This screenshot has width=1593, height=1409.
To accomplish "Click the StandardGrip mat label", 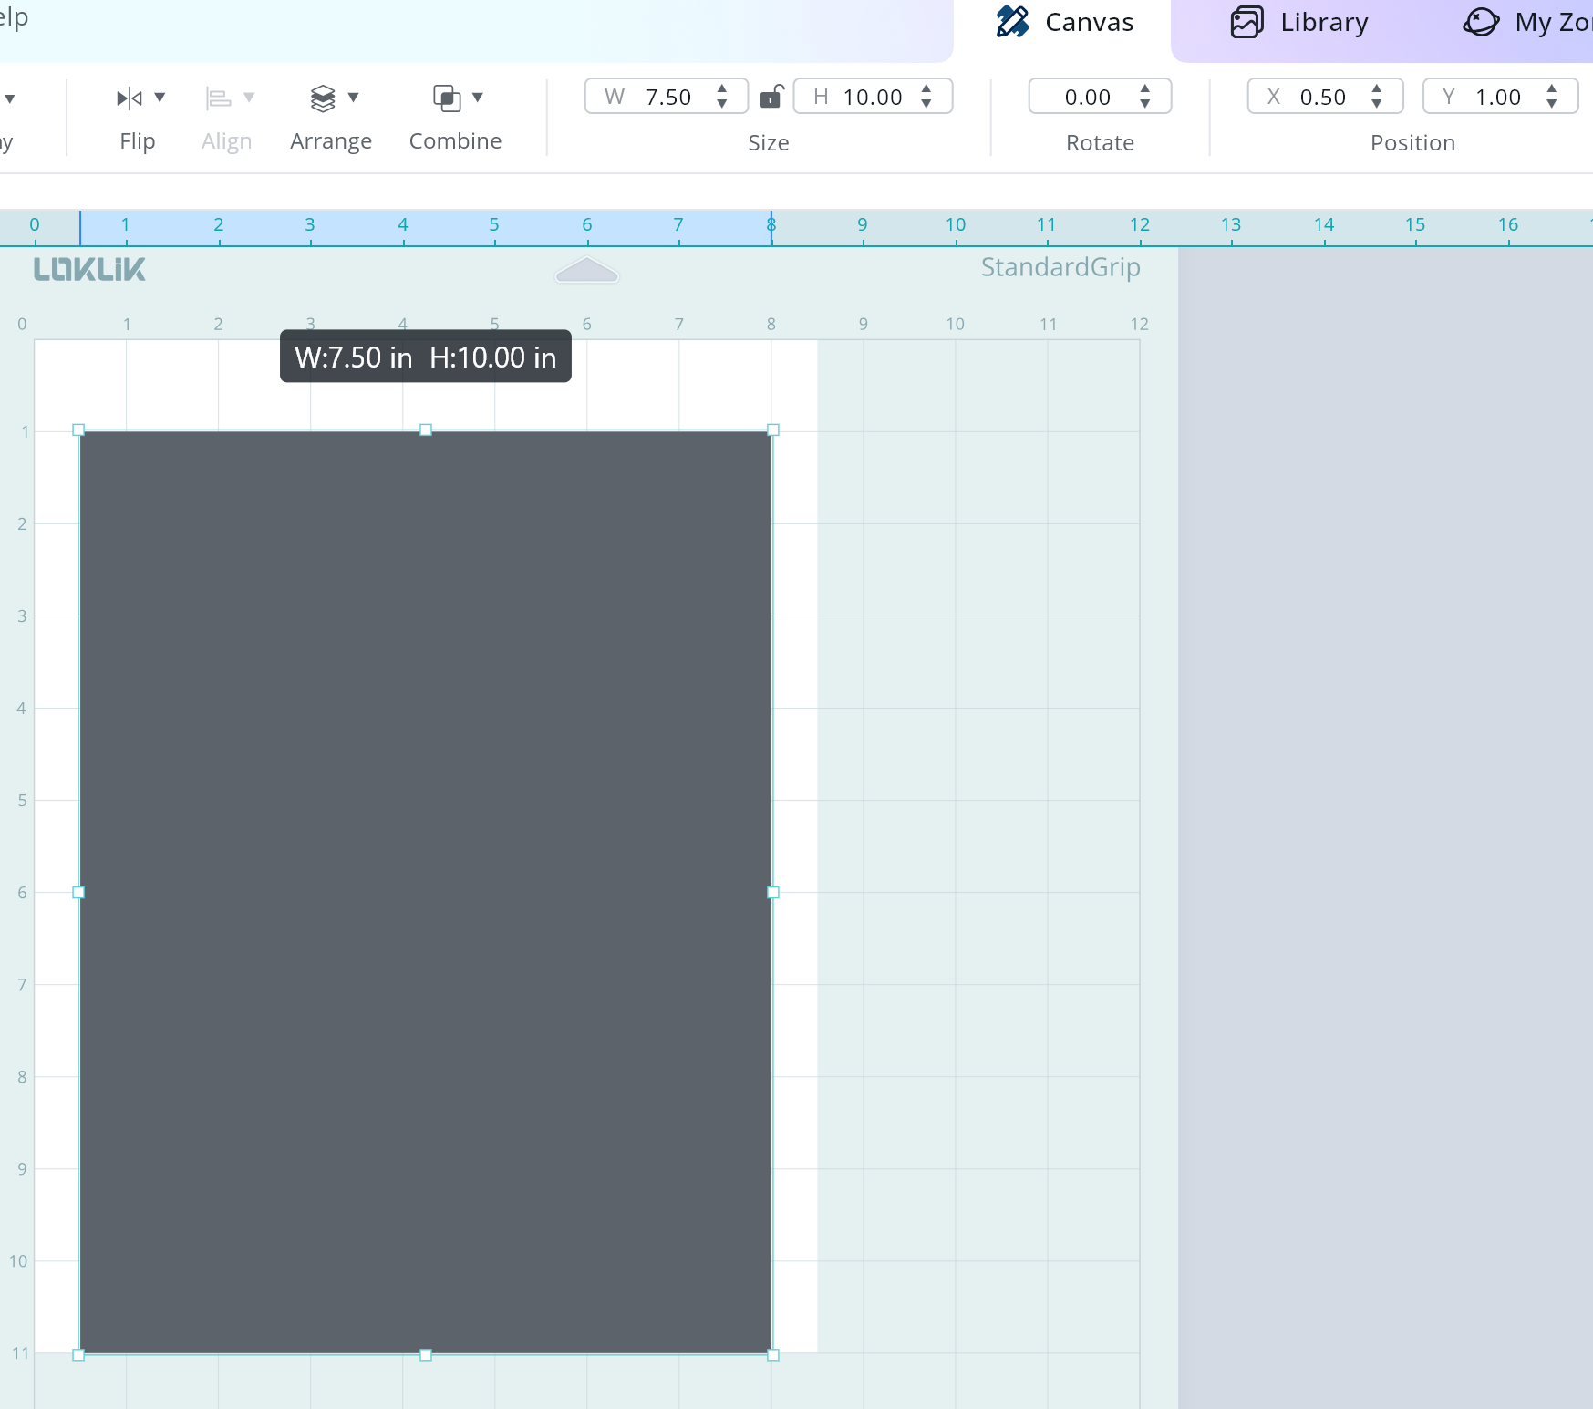I will (1060, 267).
